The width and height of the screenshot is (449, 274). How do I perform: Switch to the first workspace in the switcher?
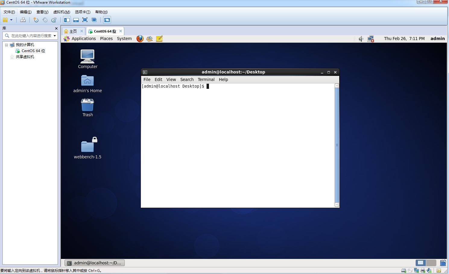[421, 263]
